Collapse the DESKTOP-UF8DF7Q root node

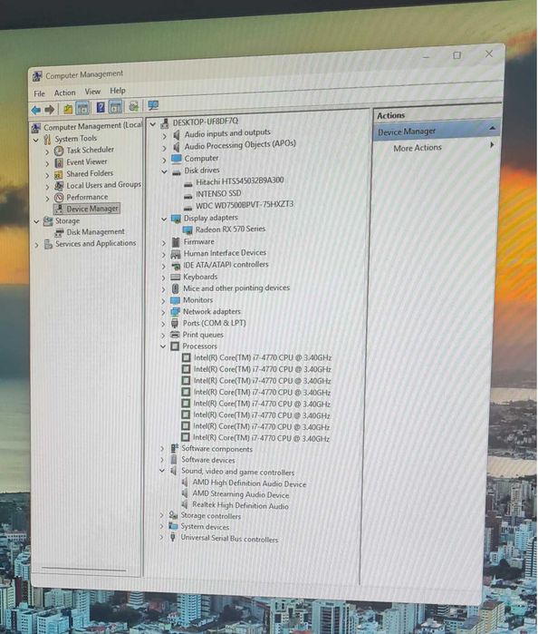pos(153,124)
